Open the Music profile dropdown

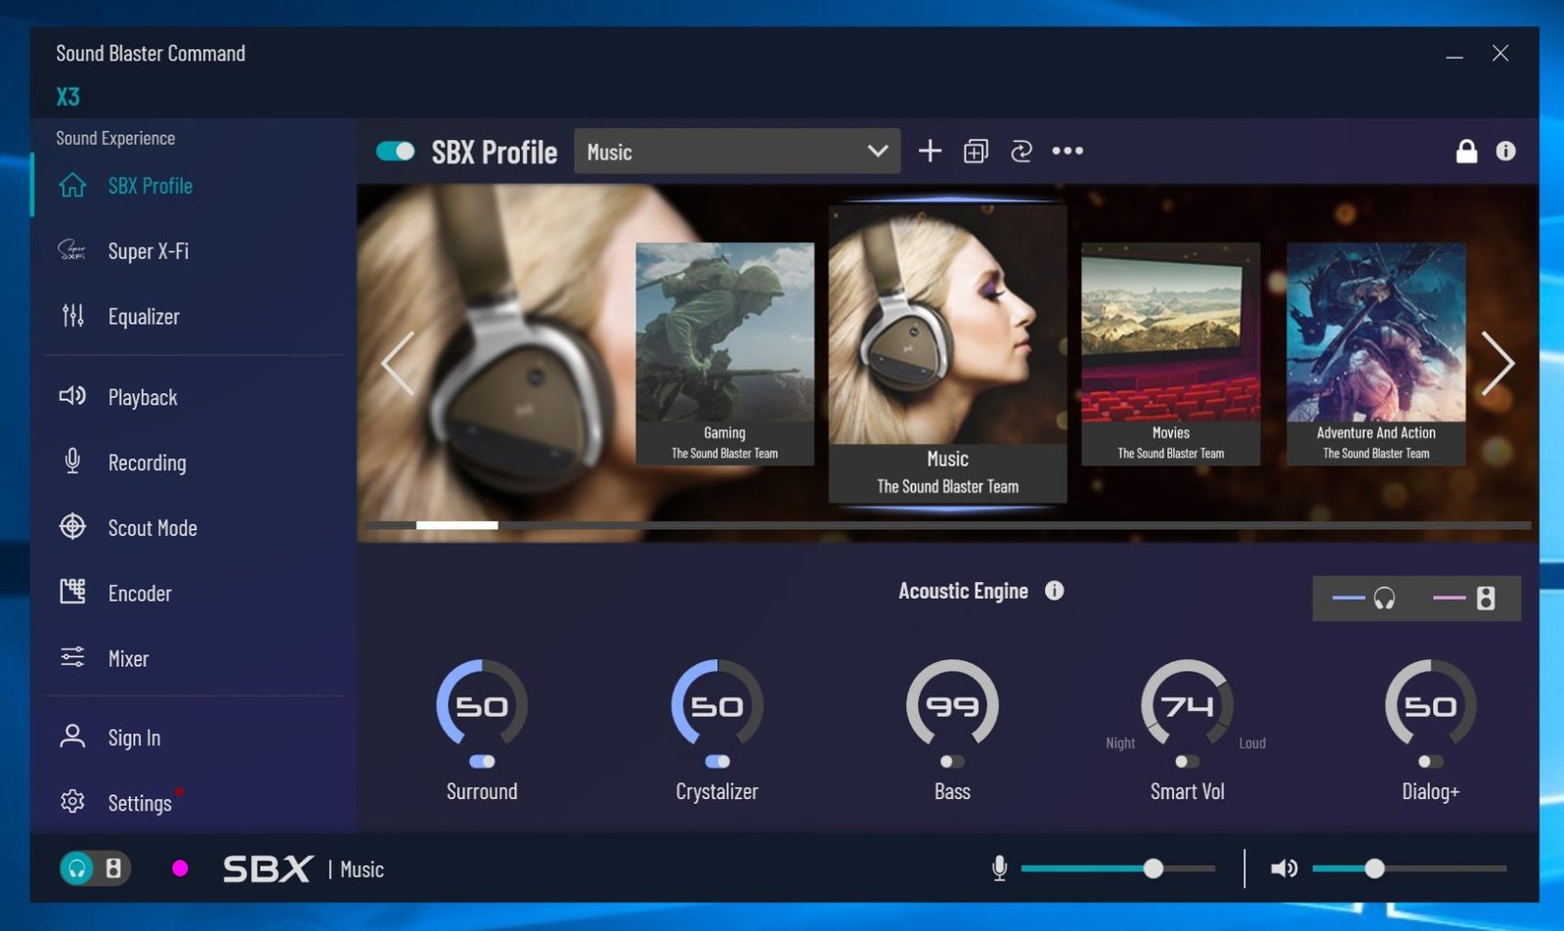tap(737, 152)
